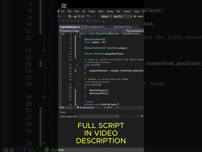Image resolution: width=202 pixels, height=152 pixels.
Task: Click the Undo icon
Action: (88, 16)
